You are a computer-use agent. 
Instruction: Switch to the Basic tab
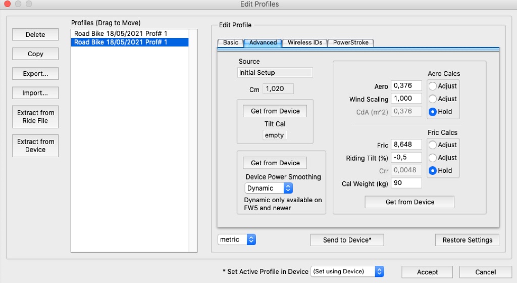pos(230,42)
